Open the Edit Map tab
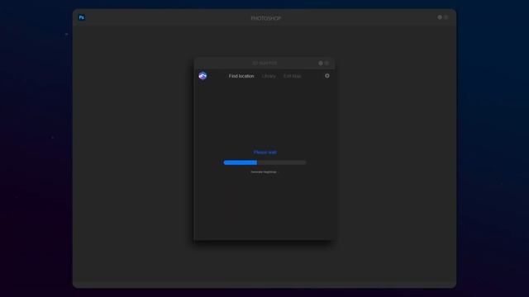 (292, 76)
